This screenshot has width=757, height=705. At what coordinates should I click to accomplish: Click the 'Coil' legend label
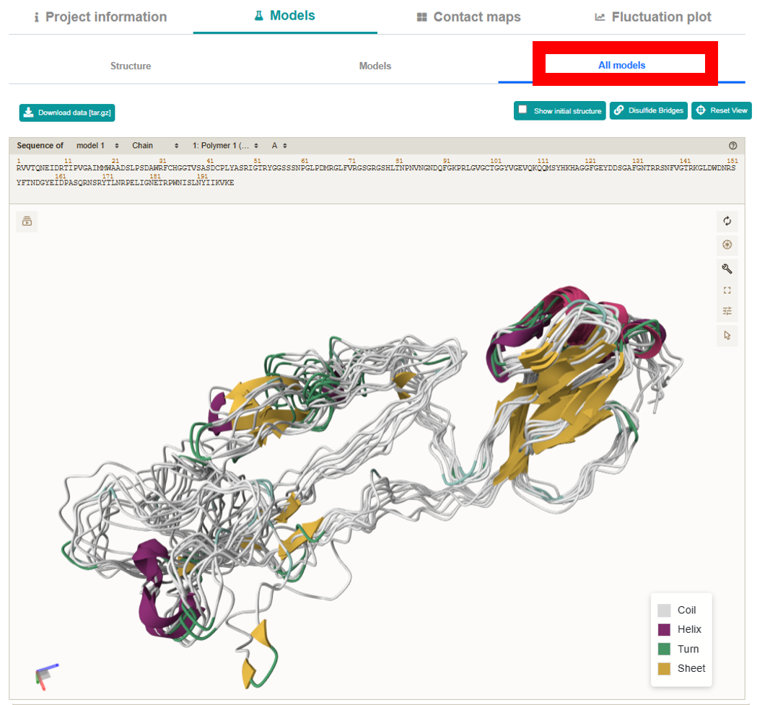[686, 610]
